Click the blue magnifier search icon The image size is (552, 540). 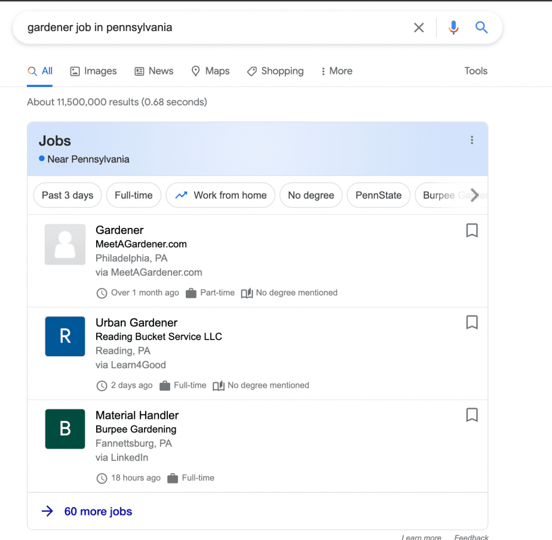coord(482,27)
